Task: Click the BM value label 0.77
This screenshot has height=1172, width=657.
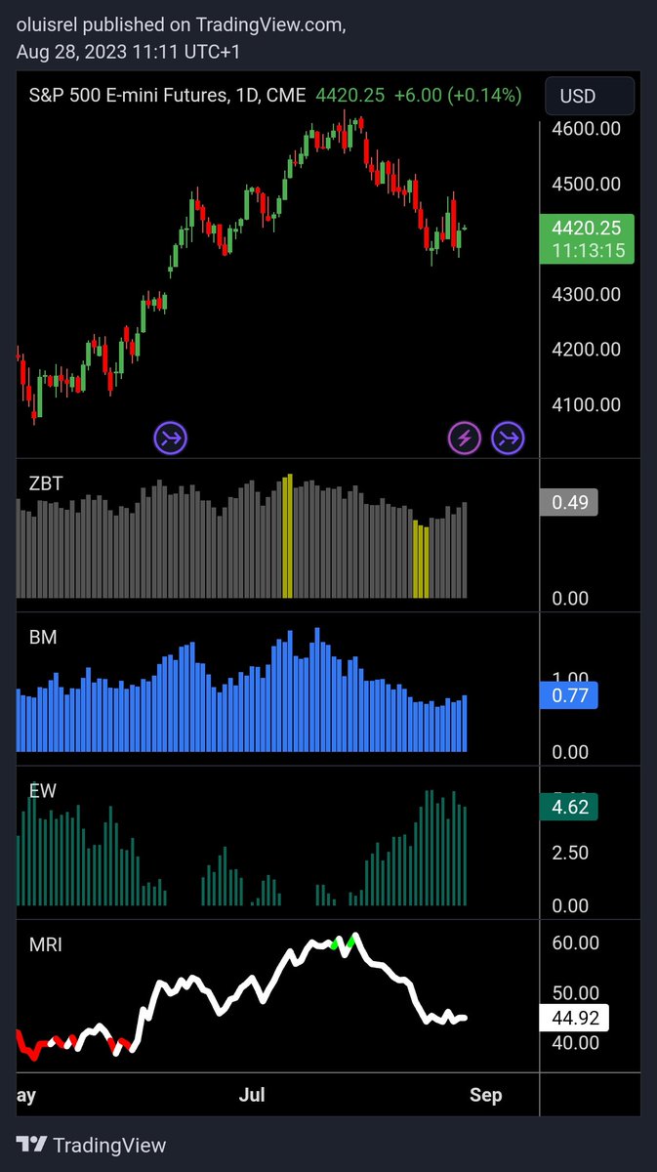Action: click(x=568, y=695)
